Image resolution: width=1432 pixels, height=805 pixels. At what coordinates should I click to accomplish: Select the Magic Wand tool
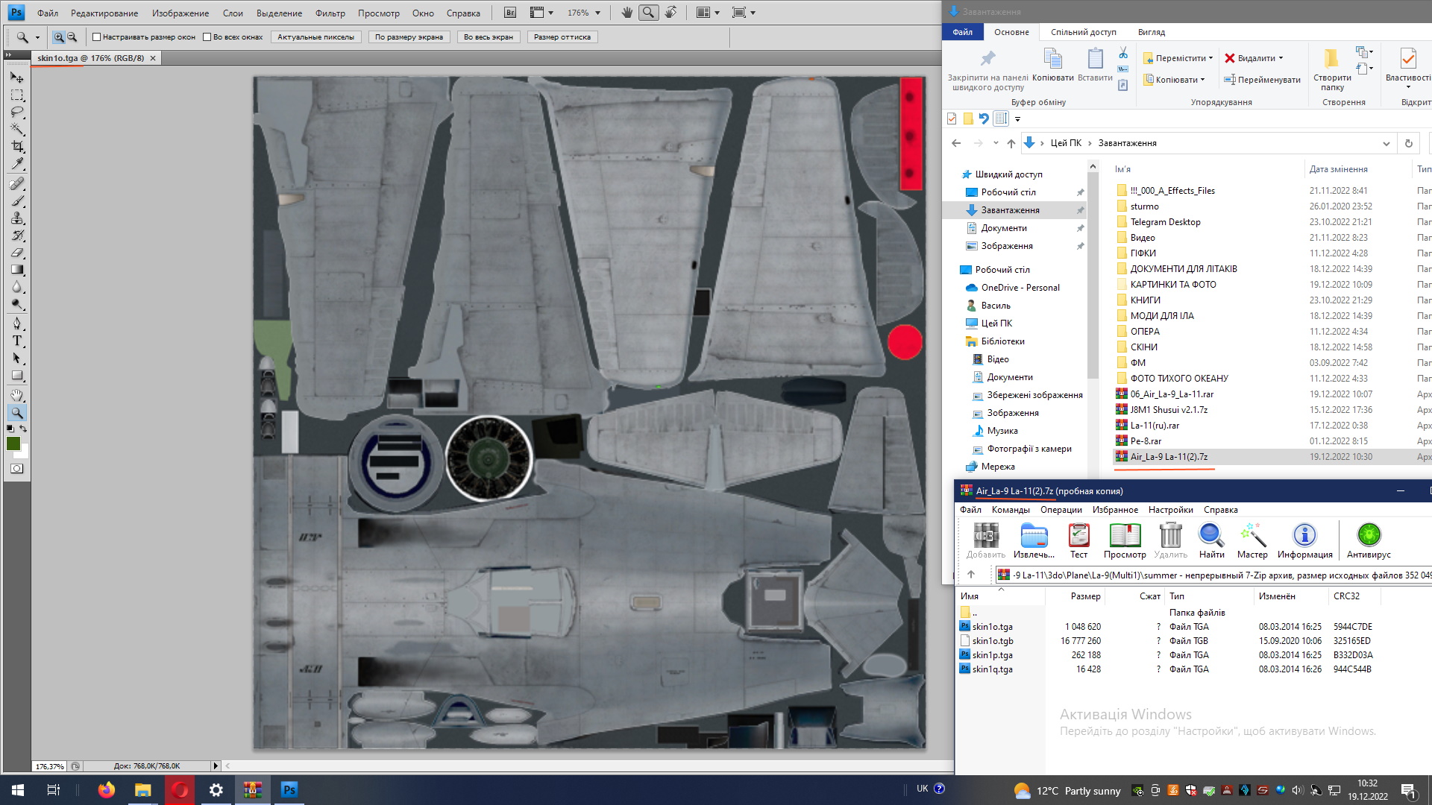click(17, 130)
